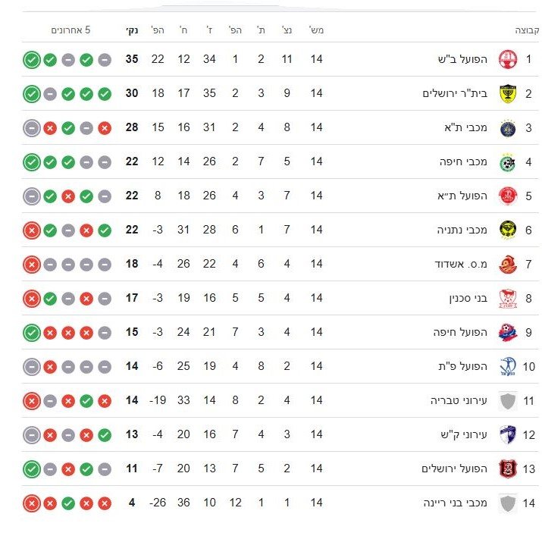Click the leftmost form icon for Maccabi Bnei Reineh

(31, 503)
